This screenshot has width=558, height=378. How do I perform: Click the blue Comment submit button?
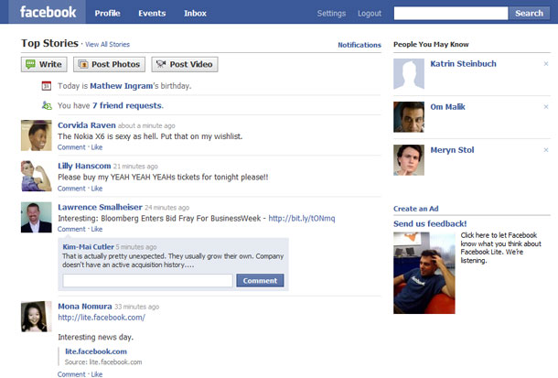click(260, 280)
